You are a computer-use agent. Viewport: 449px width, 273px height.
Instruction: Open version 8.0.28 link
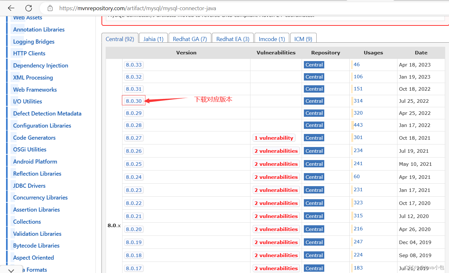tap(134, 125)
